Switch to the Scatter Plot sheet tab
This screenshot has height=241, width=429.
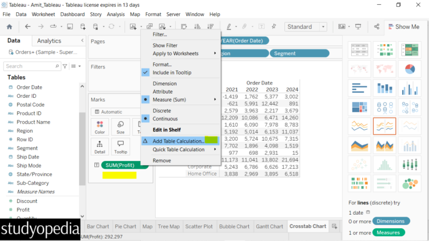pyautogui.click(x=199, y=226)
